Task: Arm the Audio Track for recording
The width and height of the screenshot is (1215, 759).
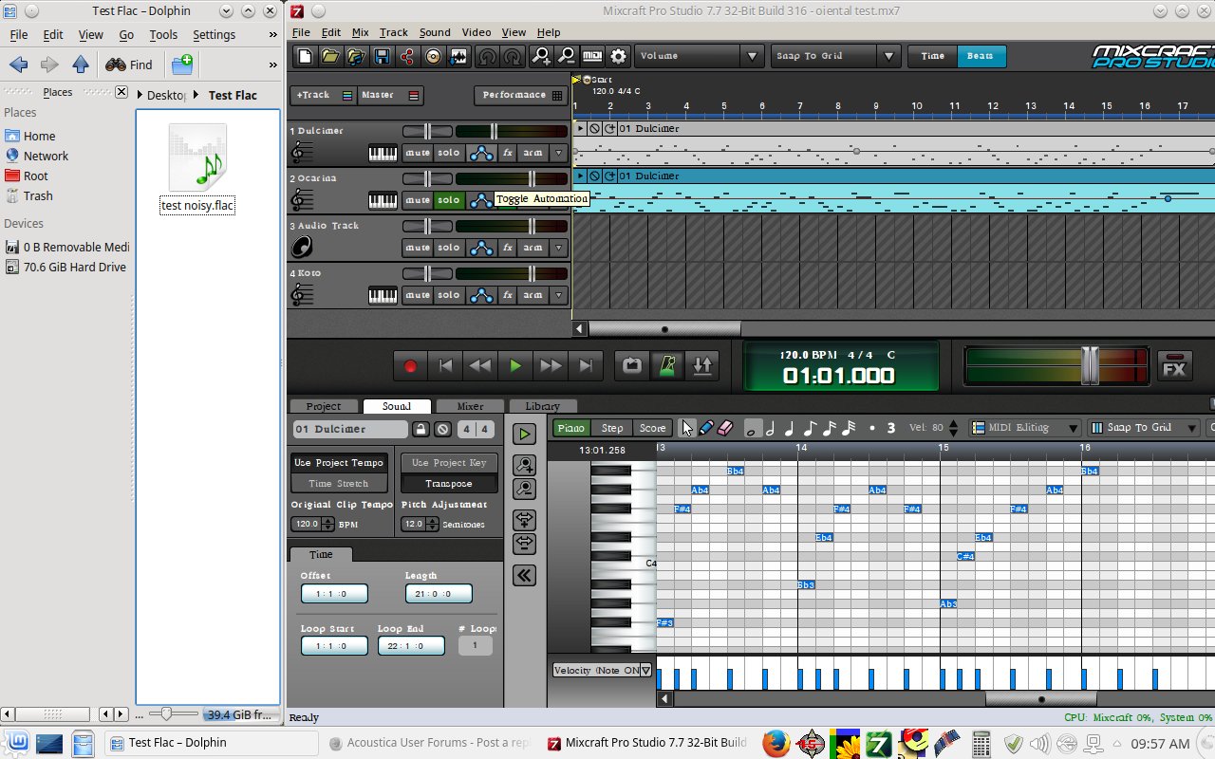Action: click(533, 248)
